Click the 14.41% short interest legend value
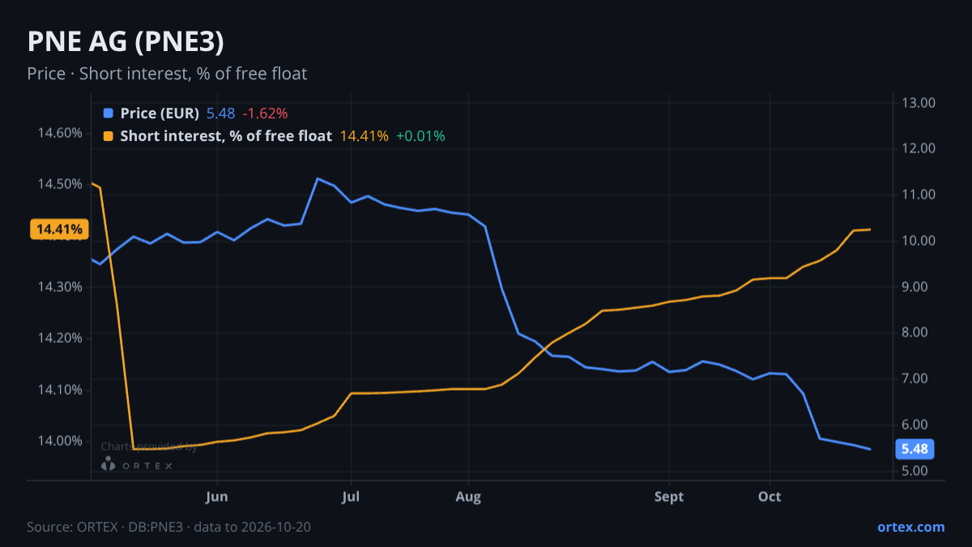972x547 pixels. [364, 136]
